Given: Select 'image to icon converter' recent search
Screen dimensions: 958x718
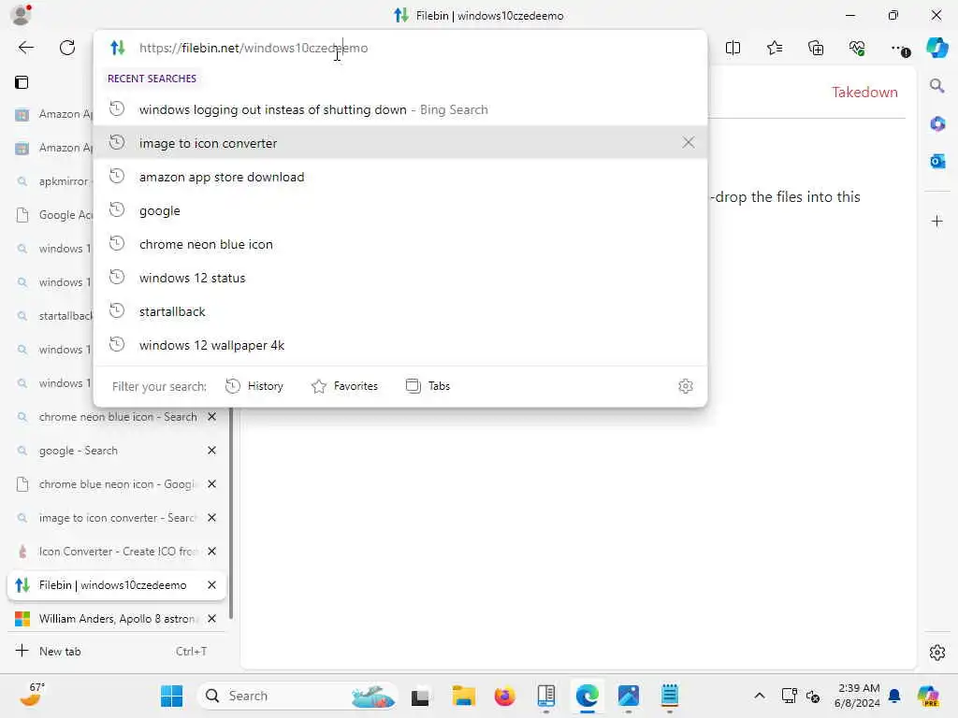Looking at the screenshot, I should click(400, 143).
